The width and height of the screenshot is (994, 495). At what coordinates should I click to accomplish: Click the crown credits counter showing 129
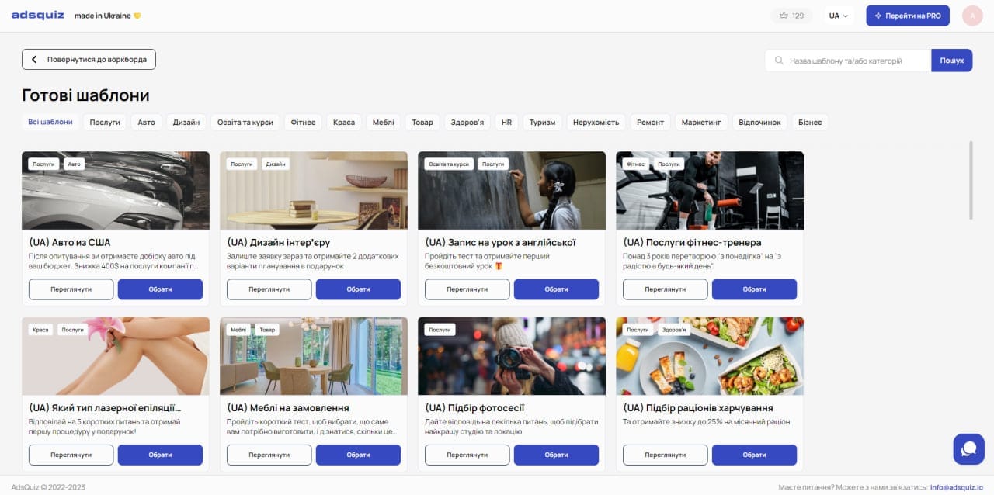[791, 16]
